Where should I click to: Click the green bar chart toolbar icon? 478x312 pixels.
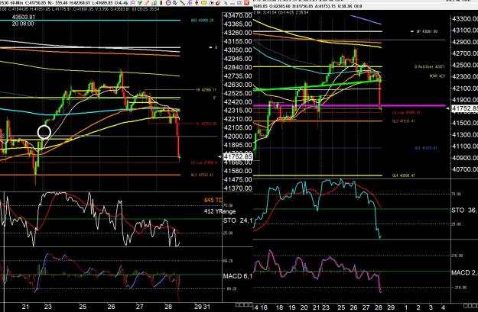[x=154, y=3]
